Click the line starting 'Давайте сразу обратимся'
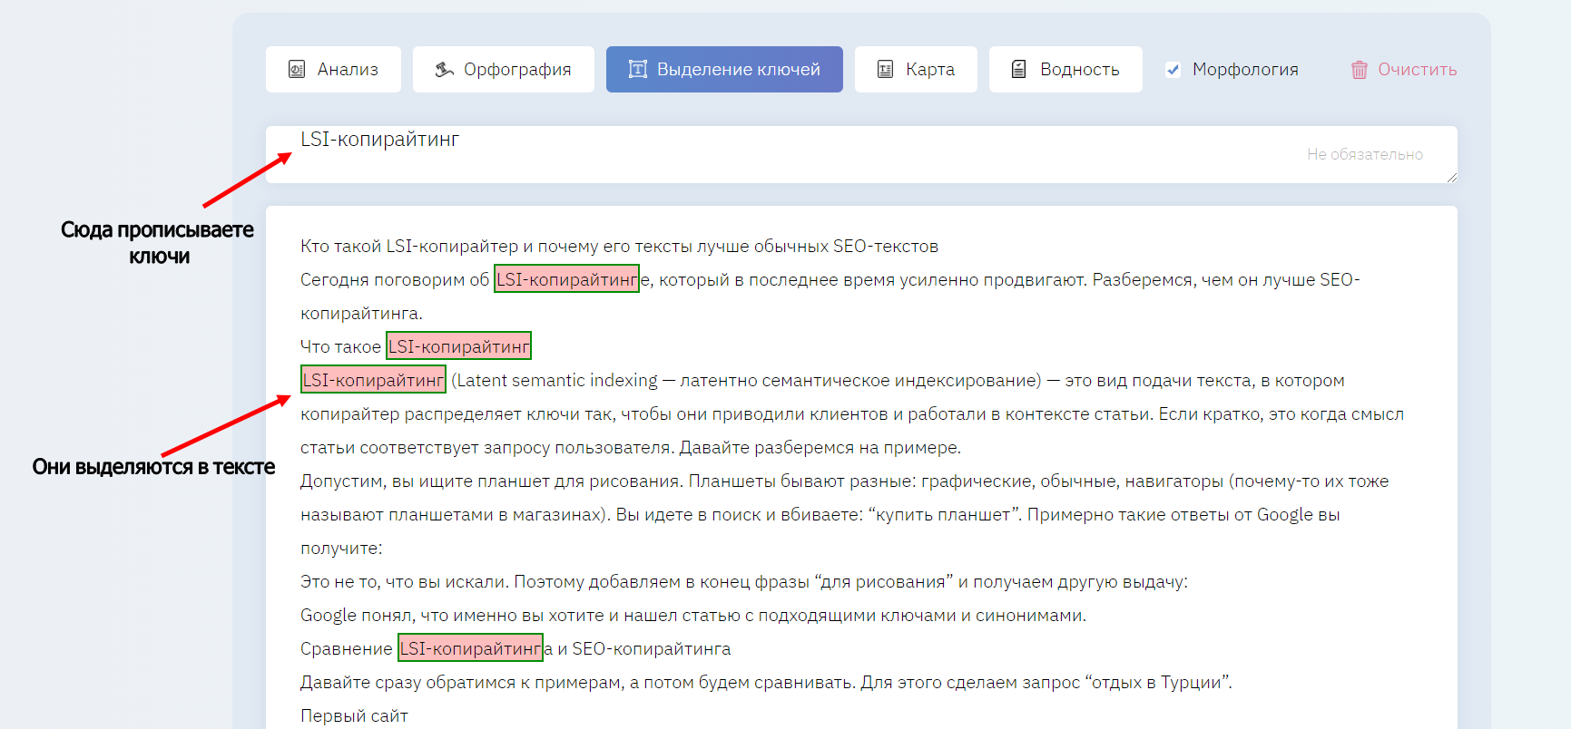The height and width of the screenshot is (729, 1571). (766, 683)
